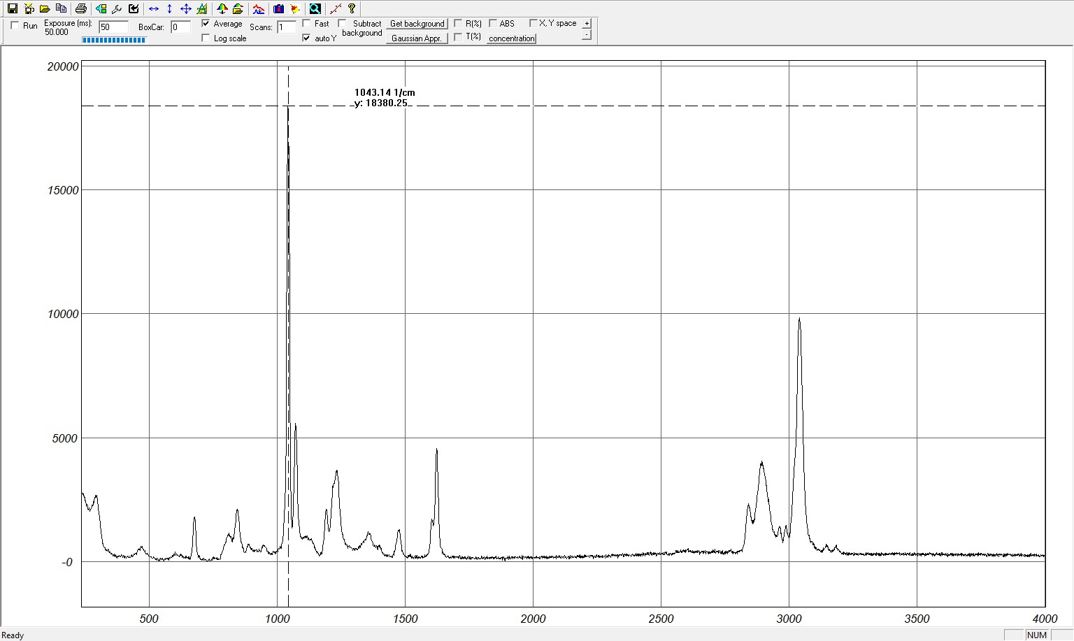Click the copy documents icon
The width and height of the screenshot is (1074, 641).
[x=62, y=9]
